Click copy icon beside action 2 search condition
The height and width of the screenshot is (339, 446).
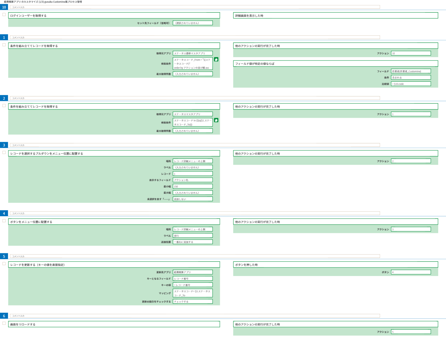[216, 120]
